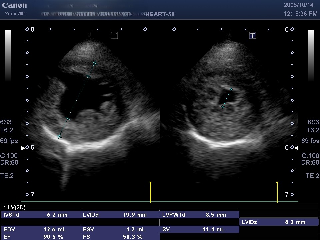Image resolution: width=320 pixels, height=240 pixels.
Task: Select the IVSTd measurement cell
Action: point(41,215)
